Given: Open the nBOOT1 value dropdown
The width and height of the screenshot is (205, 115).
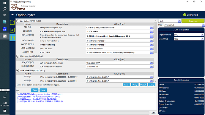Looking at the screenshot, I should (152, 53).
